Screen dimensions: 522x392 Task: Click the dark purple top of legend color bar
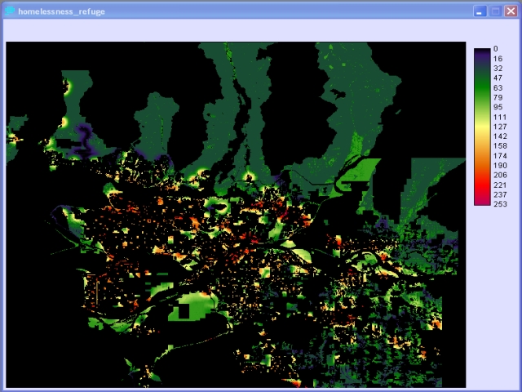pos(482,51)
